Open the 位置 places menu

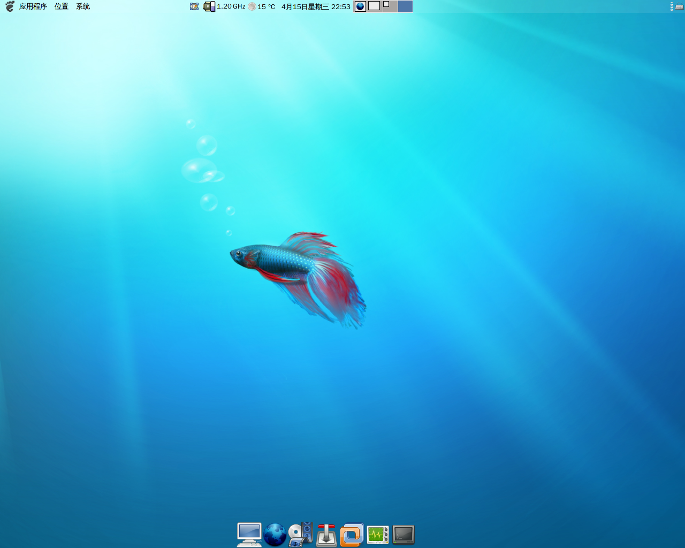62,6
